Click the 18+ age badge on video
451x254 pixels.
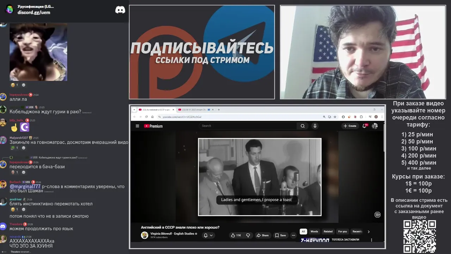[377, 214]
